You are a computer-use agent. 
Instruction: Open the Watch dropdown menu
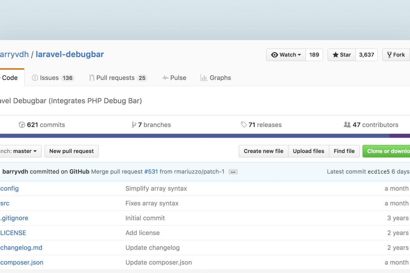[x=286, y=55]
